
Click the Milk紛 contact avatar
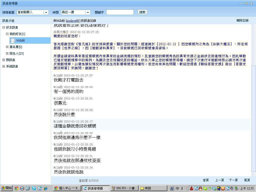click(x=12, y=40)
